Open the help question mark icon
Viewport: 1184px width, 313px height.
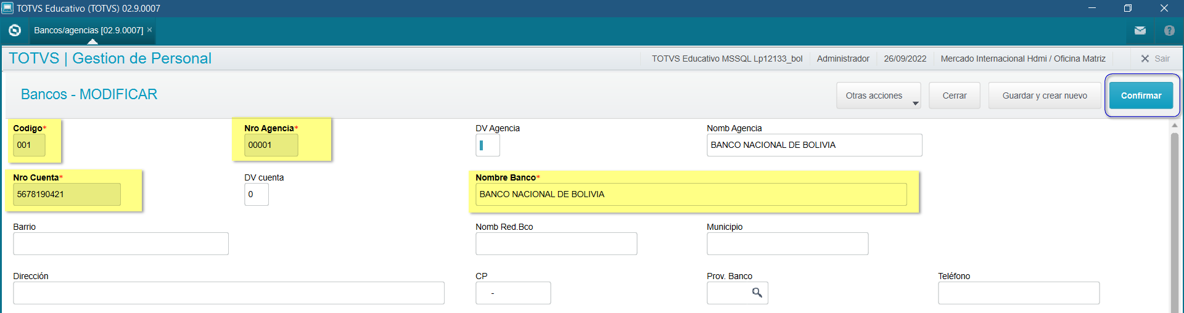click(1169, 30)
